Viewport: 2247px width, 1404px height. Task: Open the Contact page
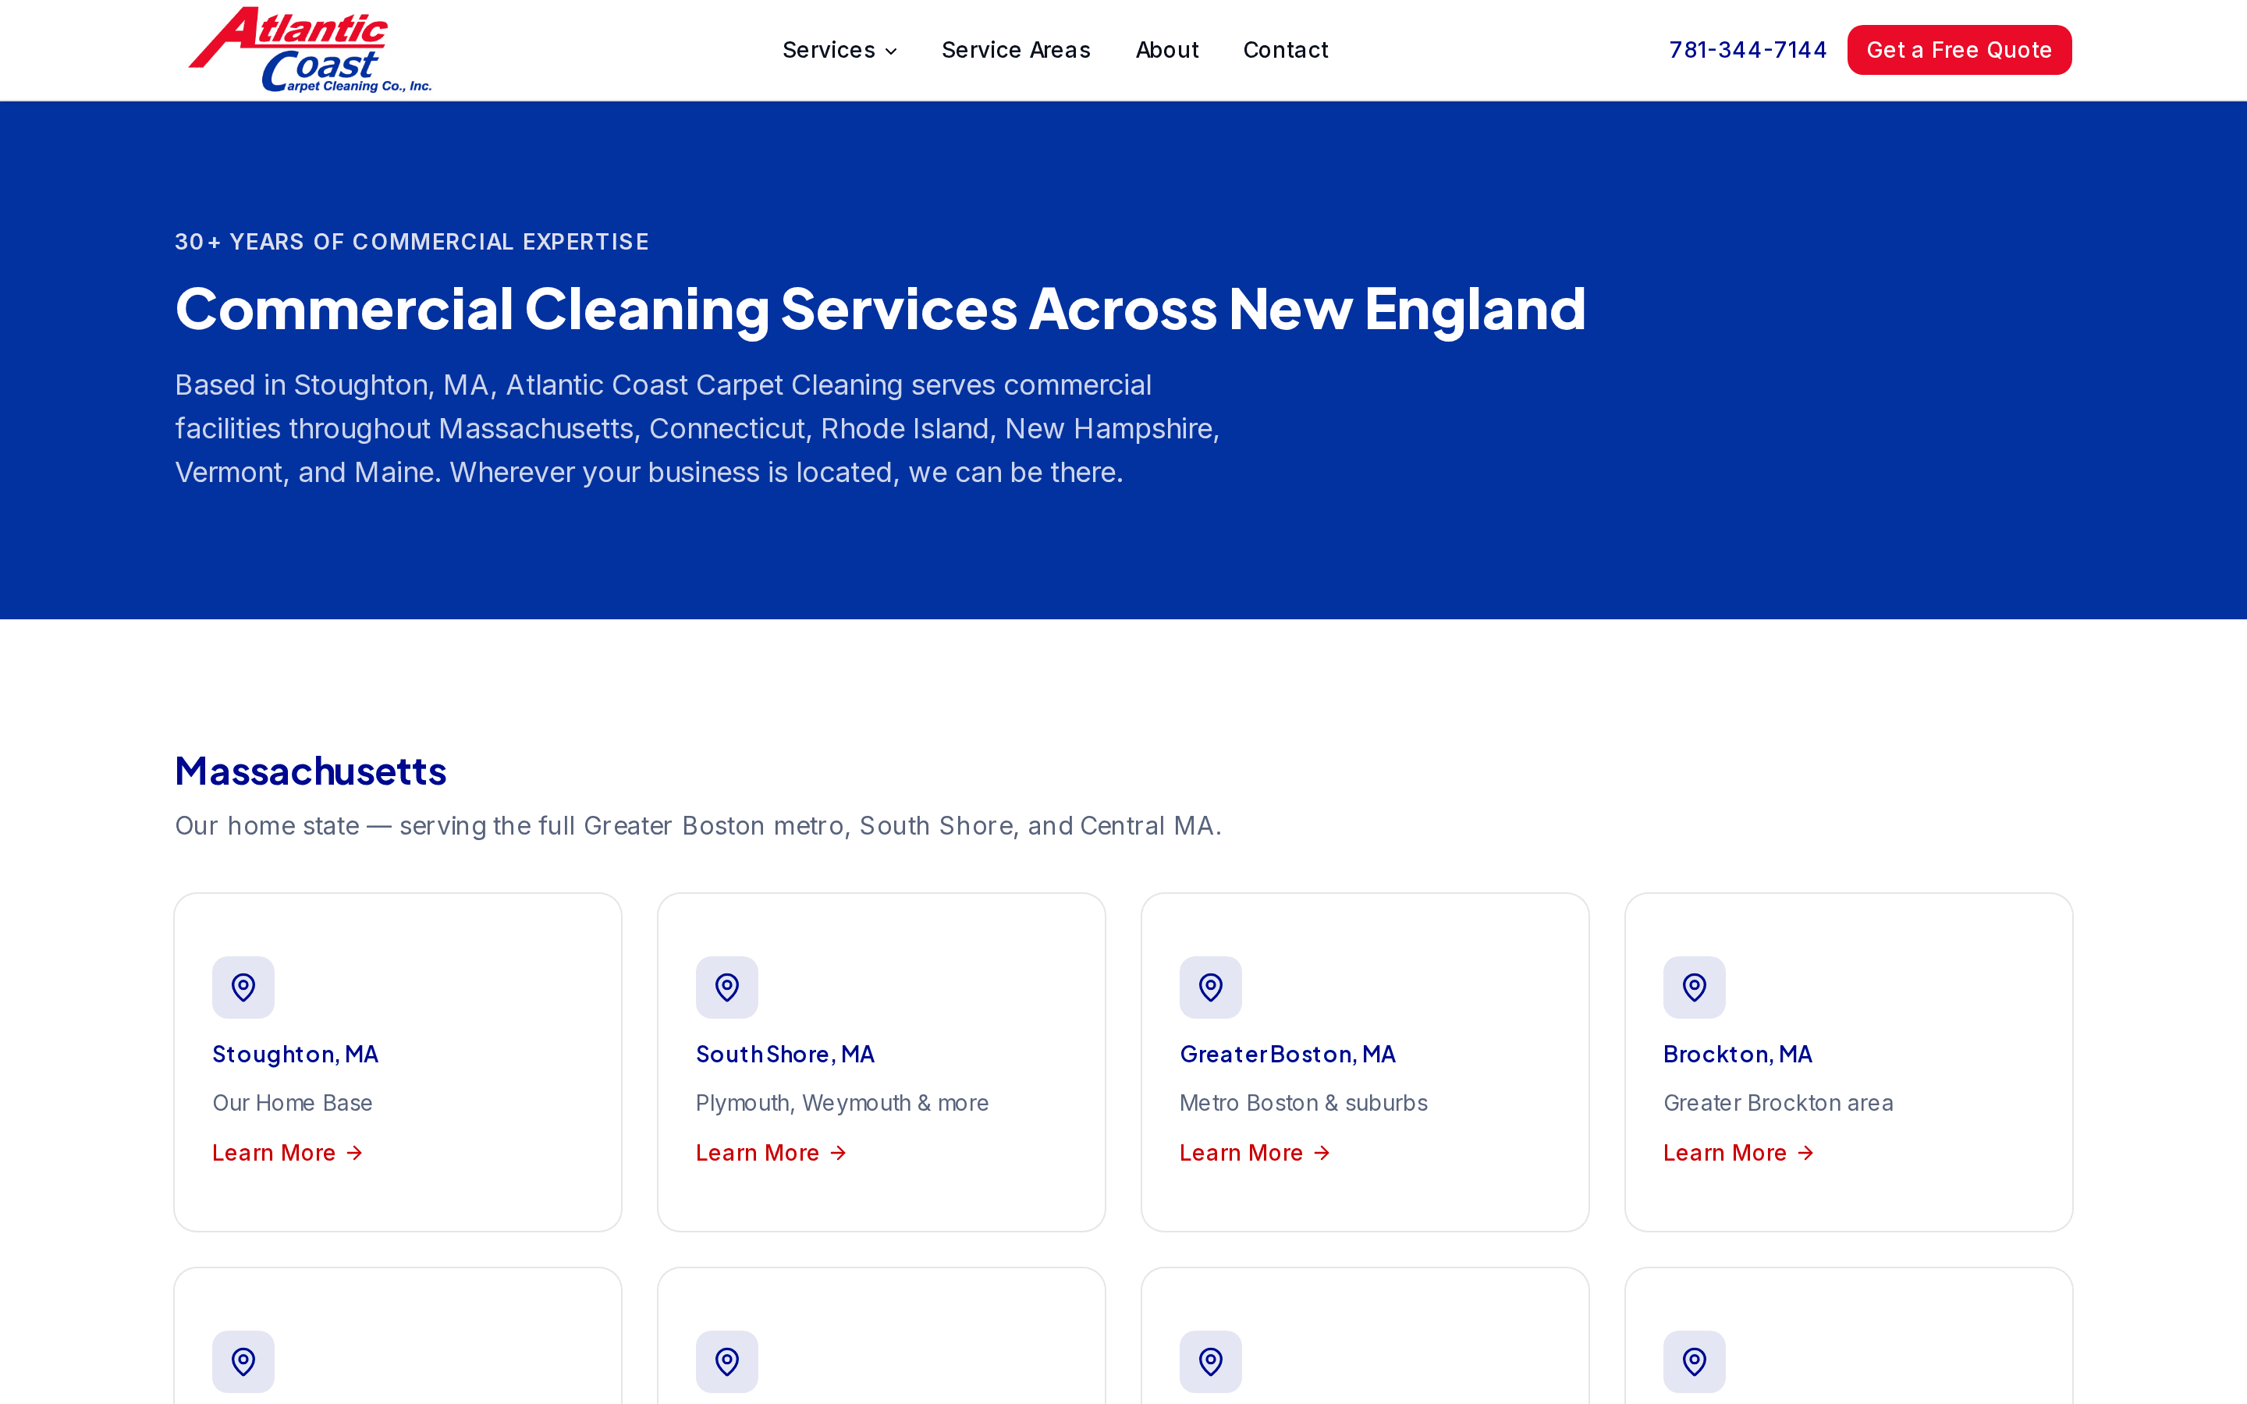[x=1286, y=50]
